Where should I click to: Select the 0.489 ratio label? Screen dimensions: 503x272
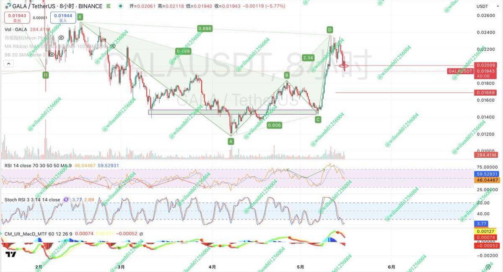184,51
